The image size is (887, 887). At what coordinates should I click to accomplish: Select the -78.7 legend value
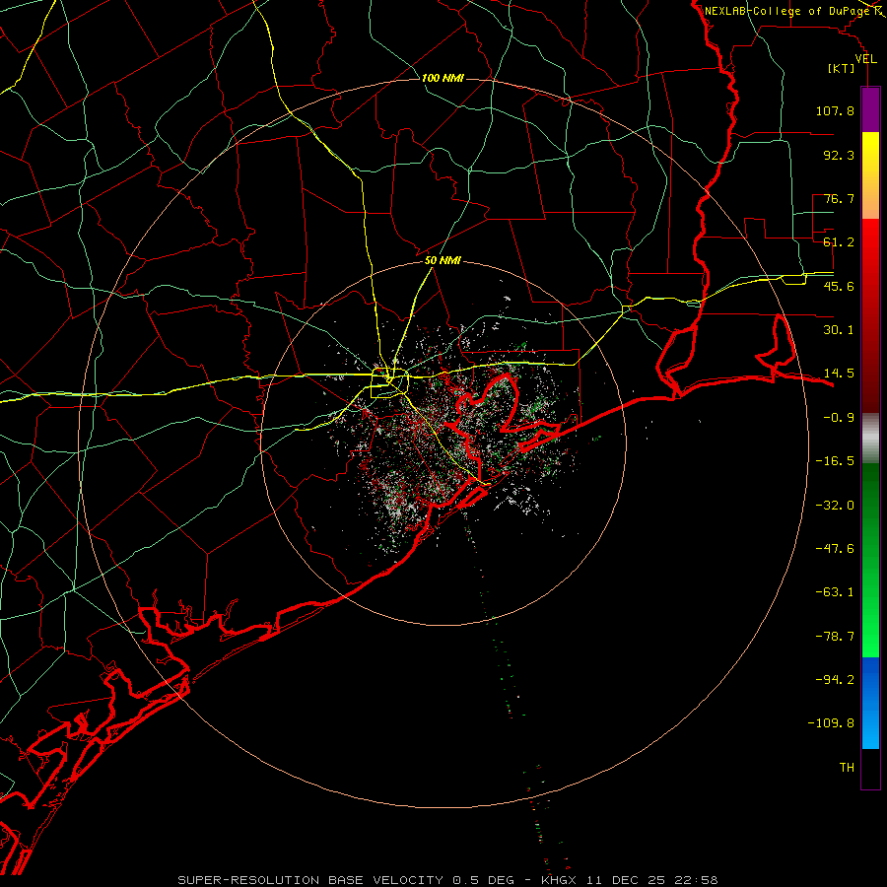(x=835, y=637)
